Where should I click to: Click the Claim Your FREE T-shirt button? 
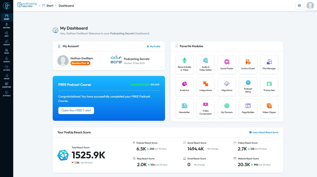tap(76, 111)
